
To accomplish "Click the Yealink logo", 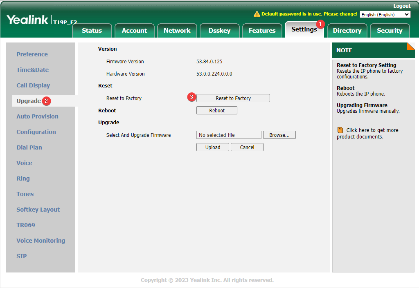I will (27, 20).
